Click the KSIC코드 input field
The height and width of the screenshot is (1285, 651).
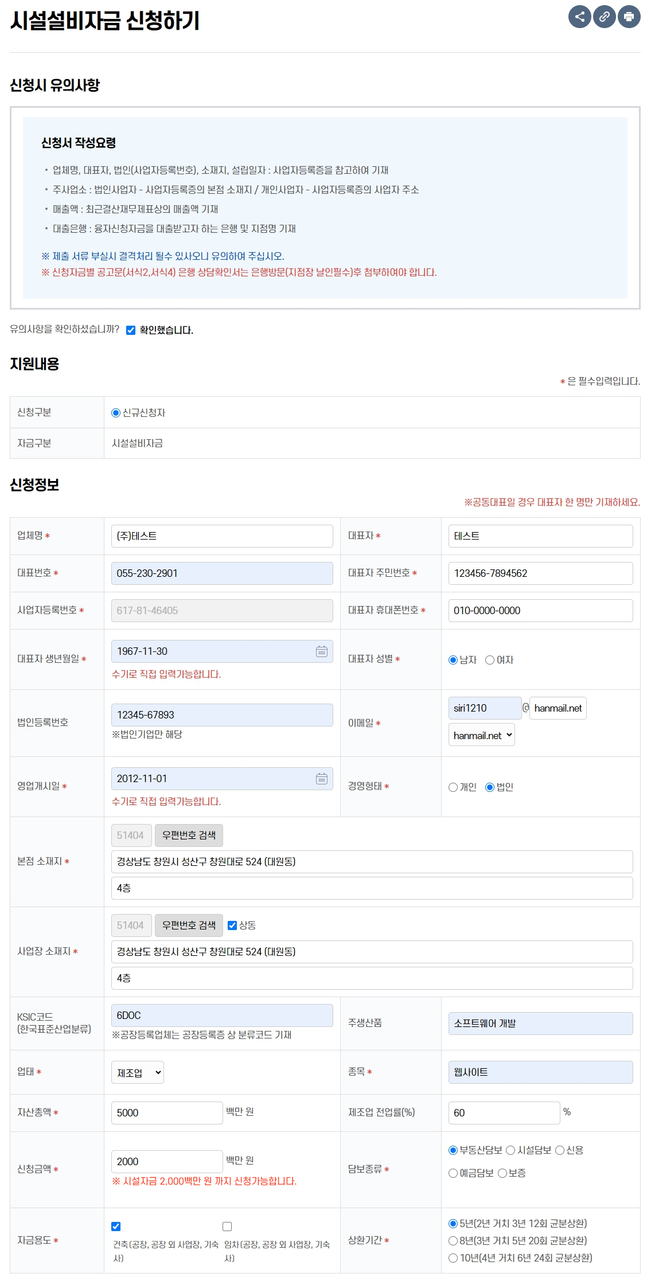tap(222, 1015)
